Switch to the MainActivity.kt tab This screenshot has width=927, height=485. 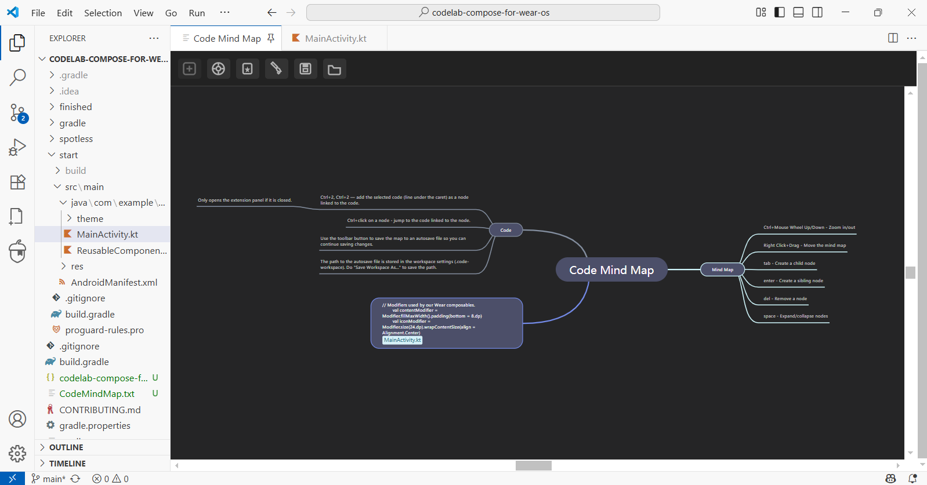coord(335,38)
